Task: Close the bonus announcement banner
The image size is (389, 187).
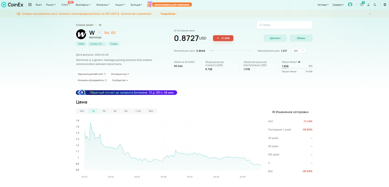Action: [x=370, y=14]
